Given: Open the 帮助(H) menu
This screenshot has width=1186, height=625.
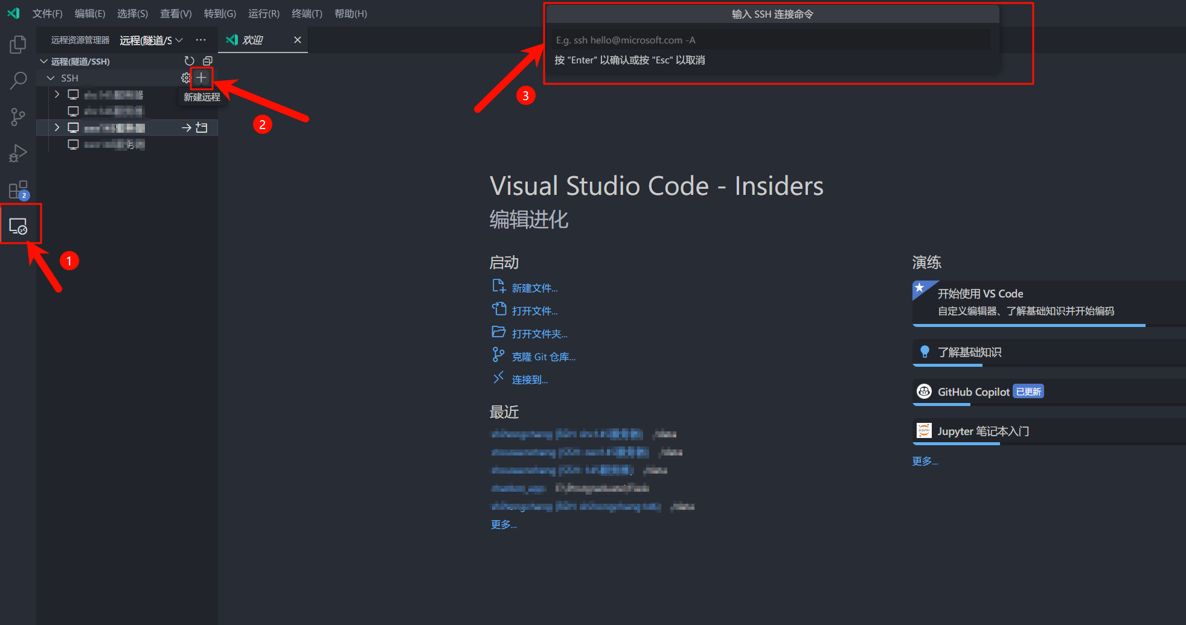Looking at the screenshot, I should [351, 13].
